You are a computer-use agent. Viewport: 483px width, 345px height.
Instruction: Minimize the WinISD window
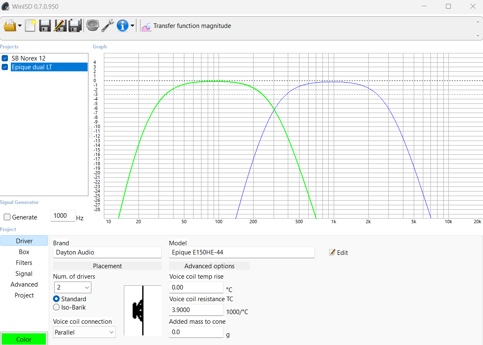(x=424, y=6)
